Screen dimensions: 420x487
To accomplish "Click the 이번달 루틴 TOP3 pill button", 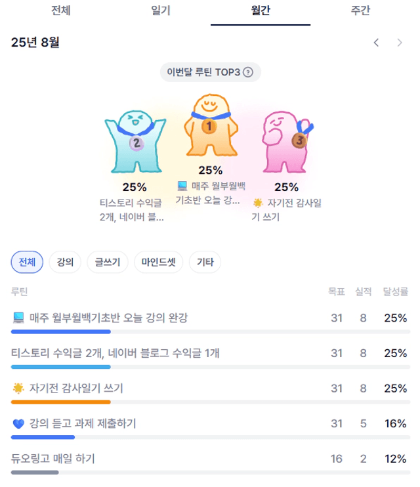I will click(210, 72).
